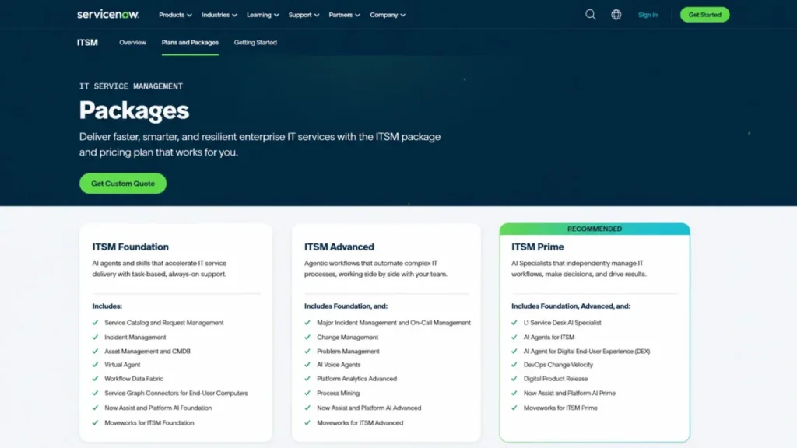Screen dimensions: 797x448
Task: Click the checkmark beside AI Voice Agents
Action: click(307, 364)
